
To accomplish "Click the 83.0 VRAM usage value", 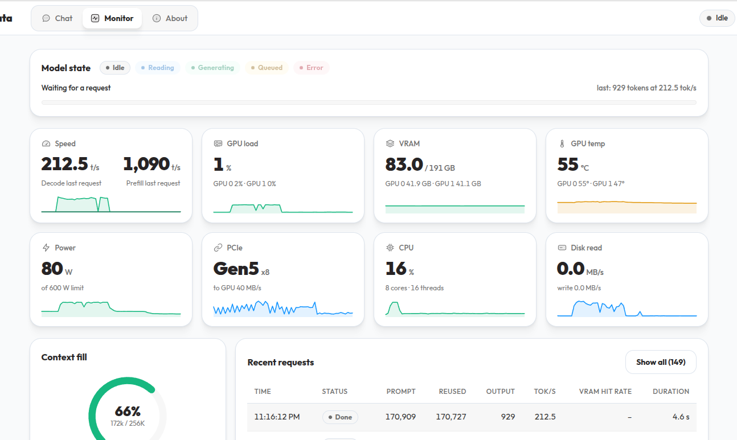I will [x=404, y=165].
